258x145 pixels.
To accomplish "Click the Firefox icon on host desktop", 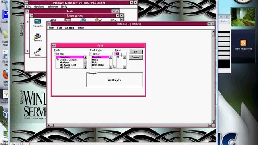I will click(5, 74).
